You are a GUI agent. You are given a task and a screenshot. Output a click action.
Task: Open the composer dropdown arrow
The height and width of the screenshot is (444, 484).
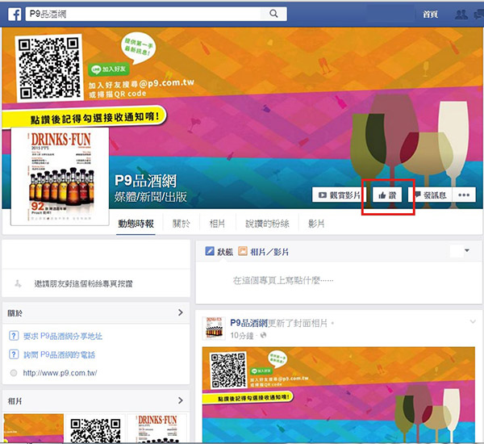pyautogui.click(x=467, y=250)
